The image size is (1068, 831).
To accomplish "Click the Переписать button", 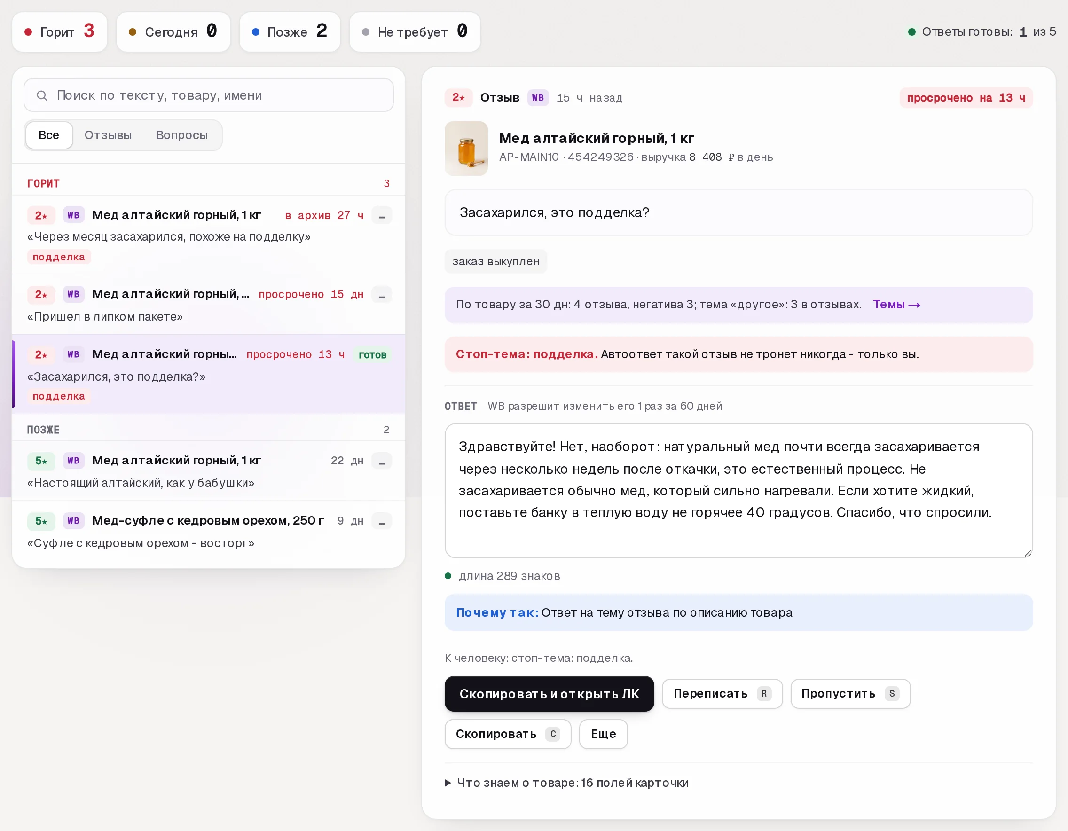I will [722, 694].
